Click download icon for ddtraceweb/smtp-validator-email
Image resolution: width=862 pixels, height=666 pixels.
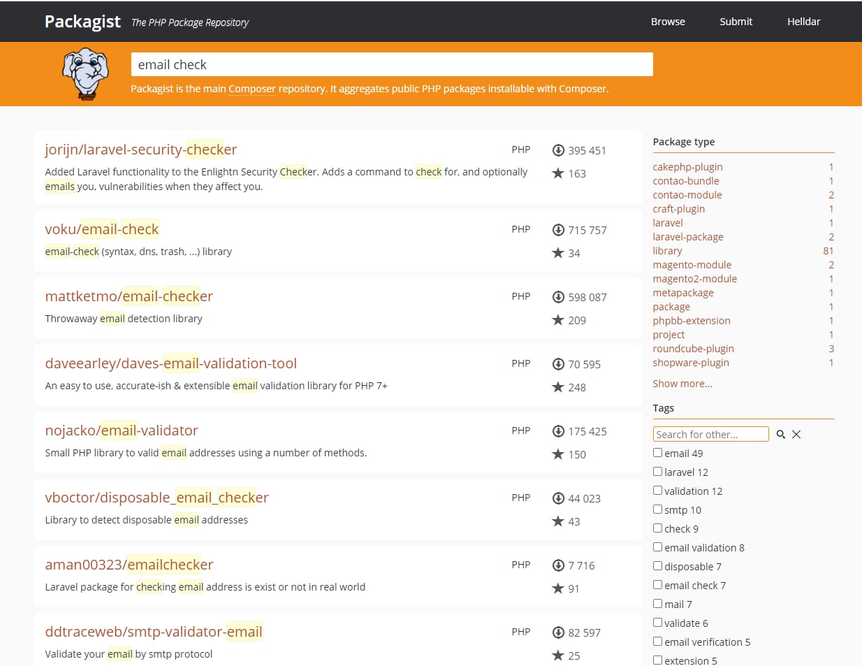(558, 632)
